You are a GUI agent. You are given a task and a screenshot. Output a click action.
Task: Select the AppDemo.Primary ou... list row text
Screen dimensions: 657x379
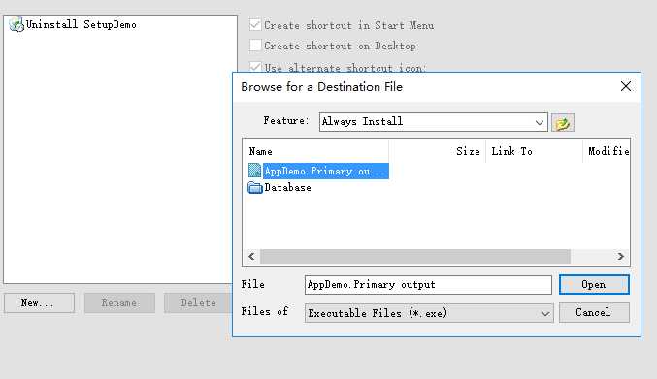[325, 172]
